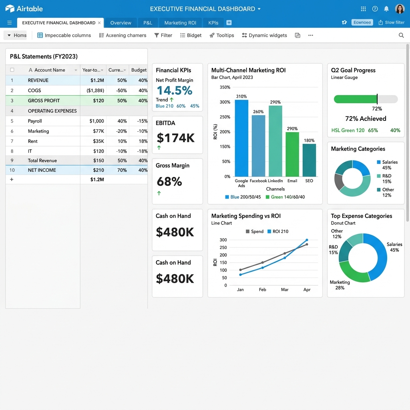410x410 pixels.
Task: Select the IT row name
Action: point(30,151)
